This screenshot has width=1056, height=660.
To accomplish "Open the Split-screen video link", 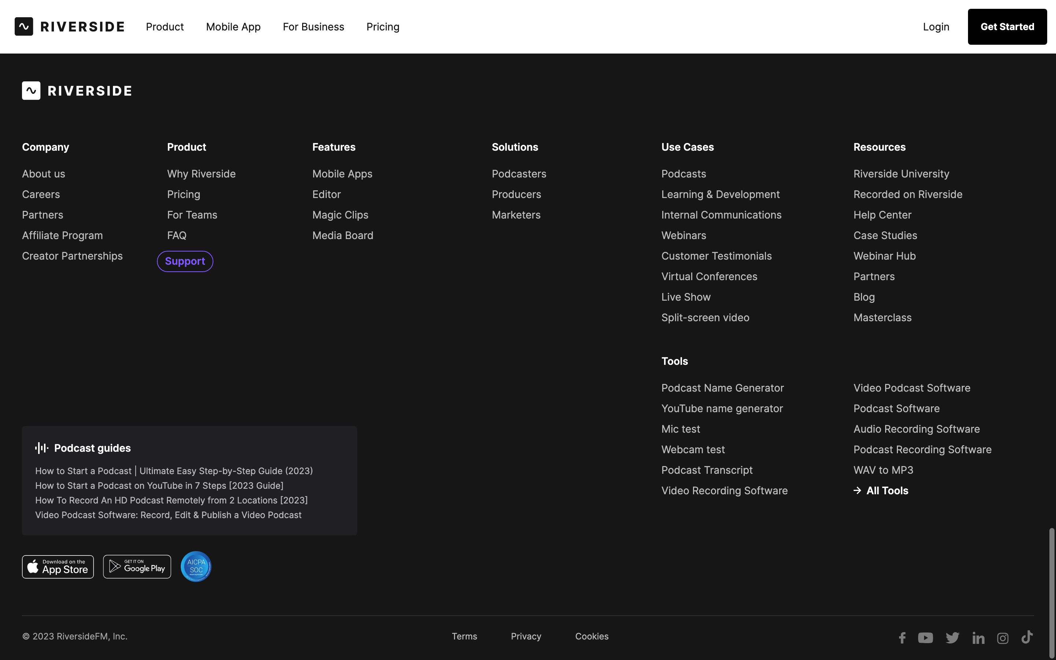I will pyautogui.click(x=705, y=317).
